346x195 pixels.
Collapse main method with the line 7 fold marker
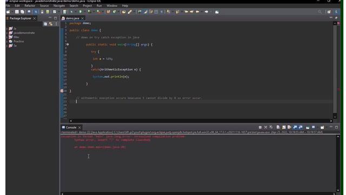[68, 44]
